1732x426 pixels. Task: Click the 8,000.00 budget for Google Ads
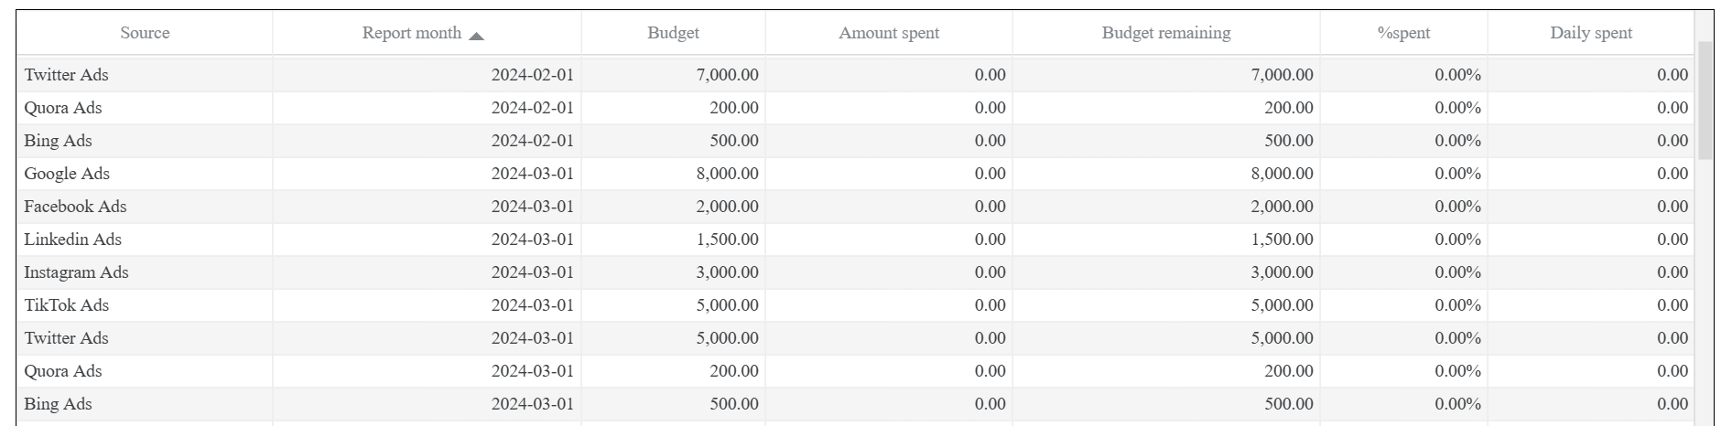tap(727, 174)
